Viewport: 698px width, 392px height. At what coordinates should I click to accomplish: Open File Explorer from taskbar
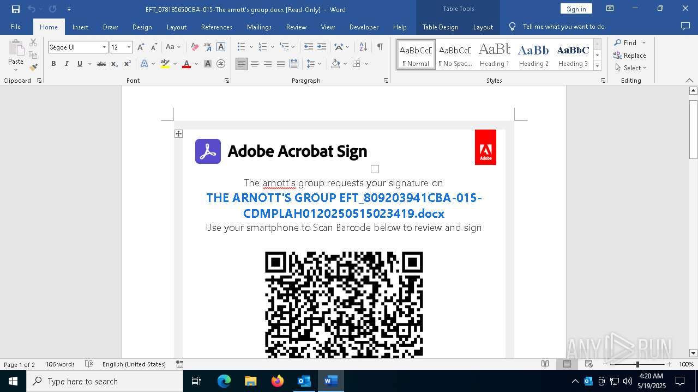251,381
